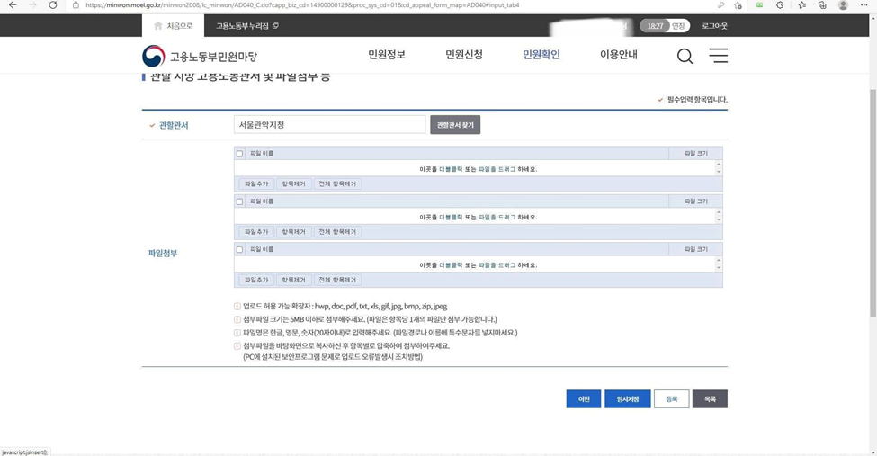Open the browser extensions puzzle icon
877x456 pixels.
click(780, 5)
